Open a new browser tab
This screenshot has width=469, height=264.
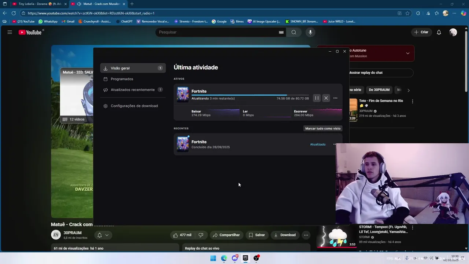(132, 4)
